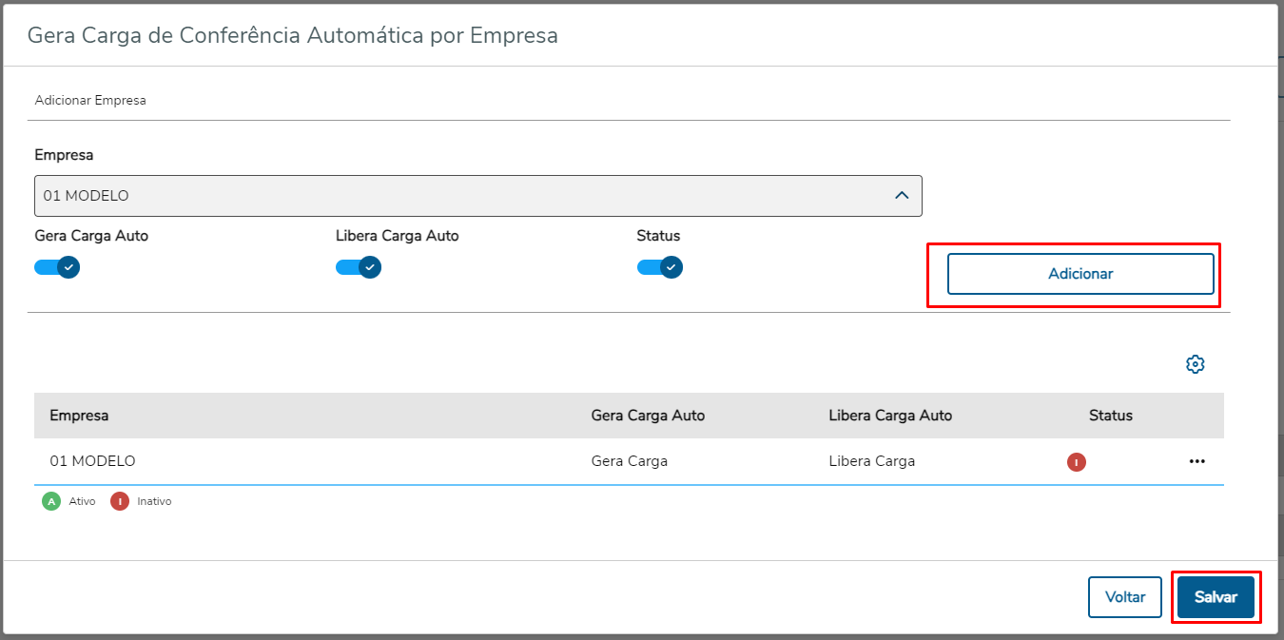
Task: Go back using the Voltar button
Action: pos(1125,597)
